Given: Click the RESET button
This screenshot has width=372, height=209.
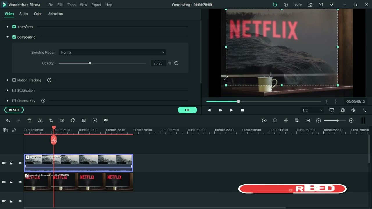Looking at the screenshot, I should 14,110.
